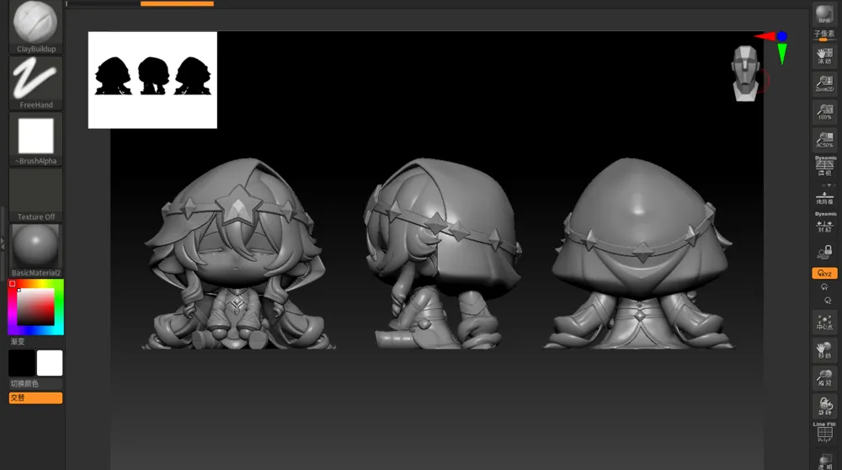Select the white main color swatch

(50, 363)
